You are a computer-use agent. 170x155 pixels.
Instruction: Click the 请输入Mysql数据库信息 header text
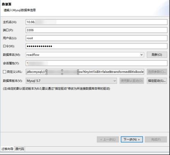click(20, 10)
